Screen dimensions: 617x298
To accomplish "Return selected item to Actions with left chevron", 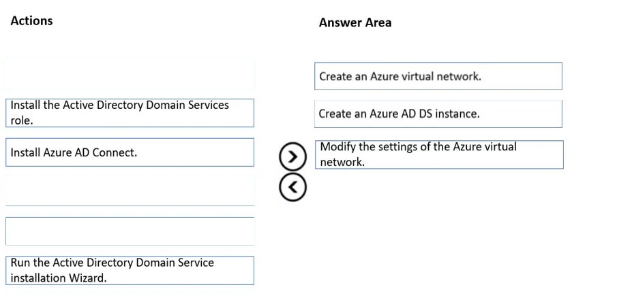I will point(292,187).
